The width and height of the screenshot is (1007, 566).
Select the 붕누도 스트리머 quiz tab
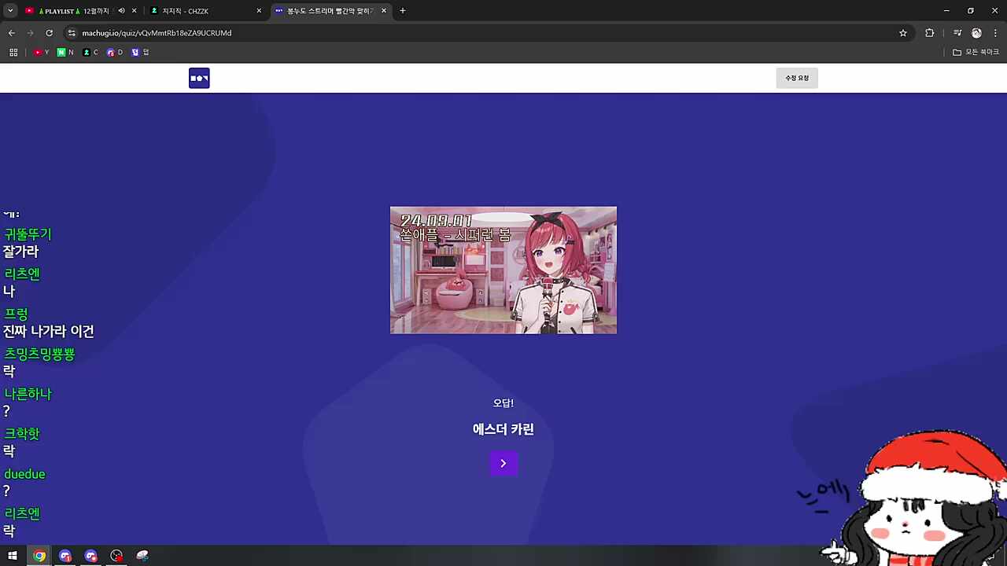329,11
